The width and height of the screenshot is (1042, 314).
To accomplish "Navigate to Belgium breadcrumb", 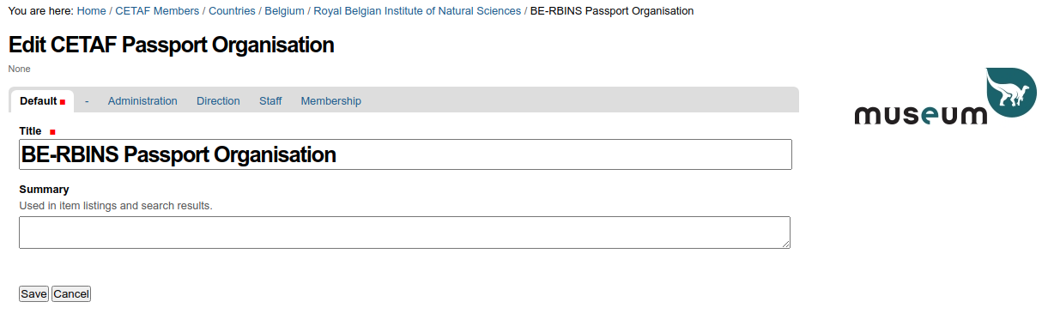I will [x=284, y=11].
